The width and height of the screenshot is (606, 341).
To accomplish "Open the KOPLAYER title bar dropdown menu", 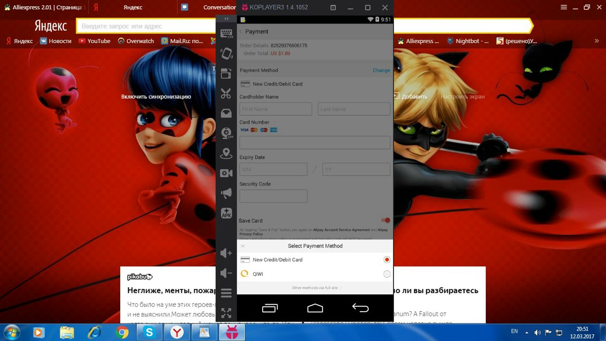I will click(333, 8).
